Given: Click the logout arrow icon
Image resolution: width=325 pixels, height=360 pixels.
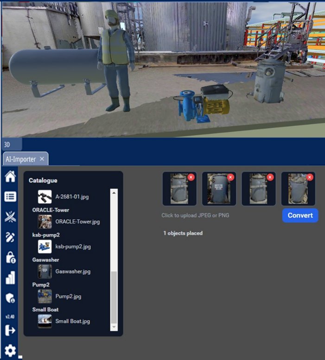Looking at the screenshot, I should (x=10, y=330).
